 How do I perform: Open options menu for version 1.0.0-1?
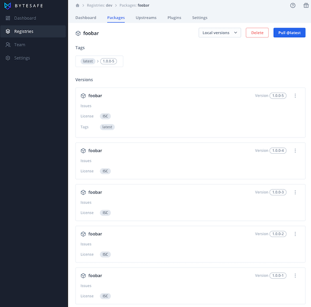point(295,276)
